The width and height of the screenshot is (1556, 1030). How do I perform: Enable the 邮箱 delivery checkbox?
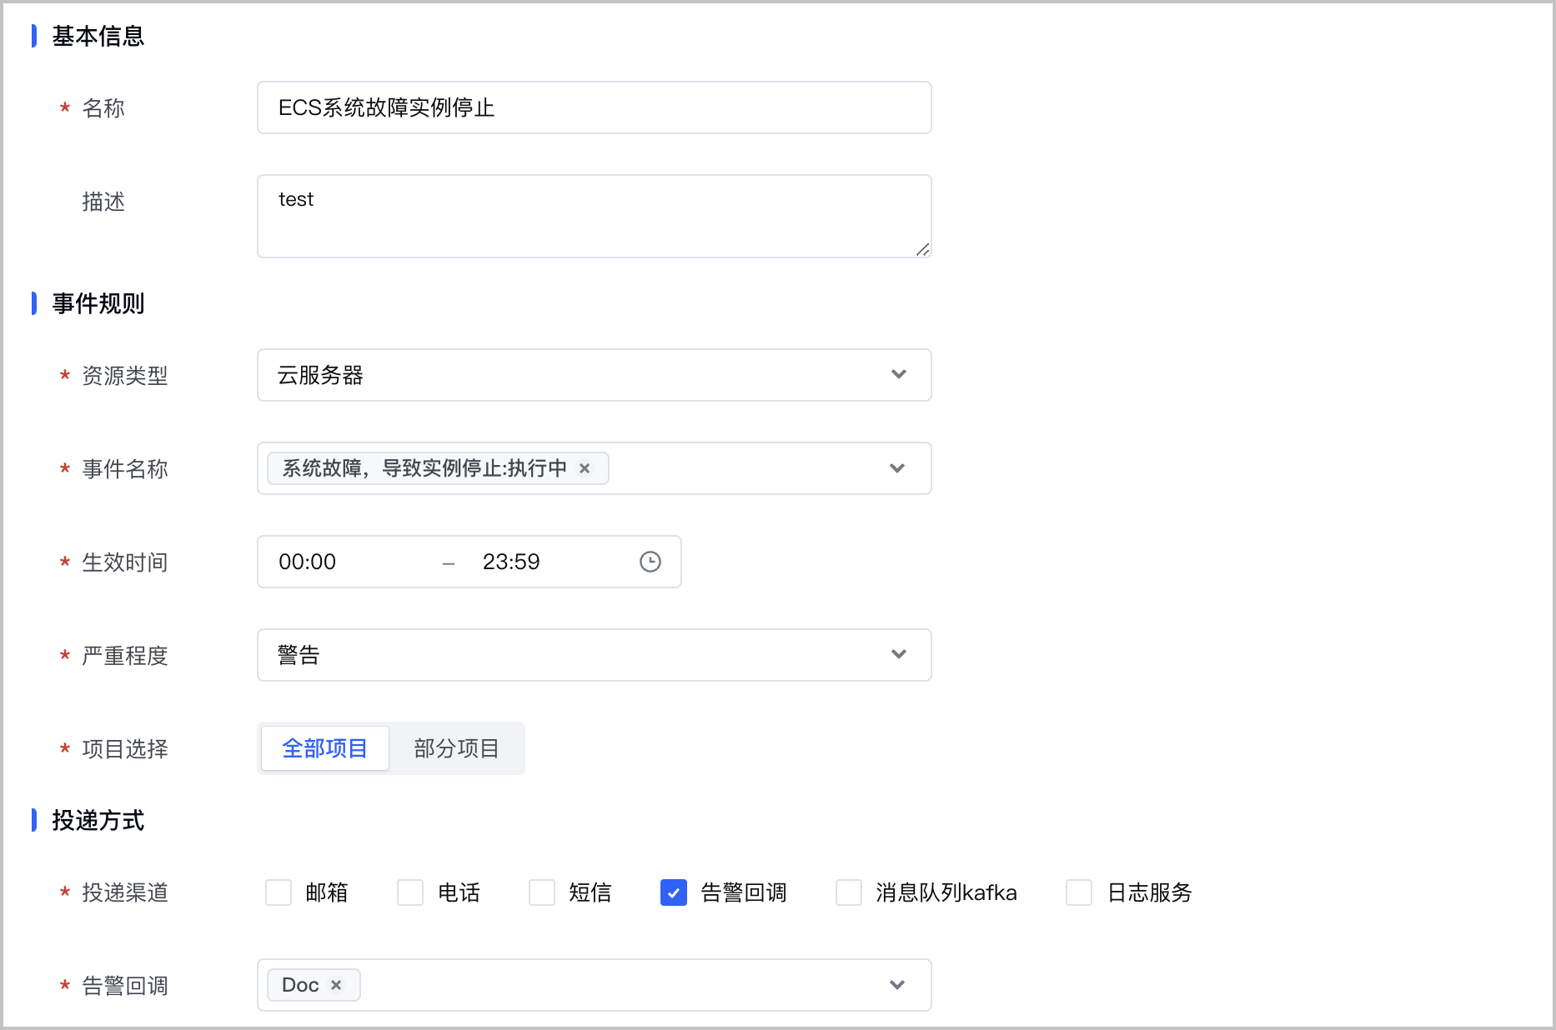click(x=279, y=892)
